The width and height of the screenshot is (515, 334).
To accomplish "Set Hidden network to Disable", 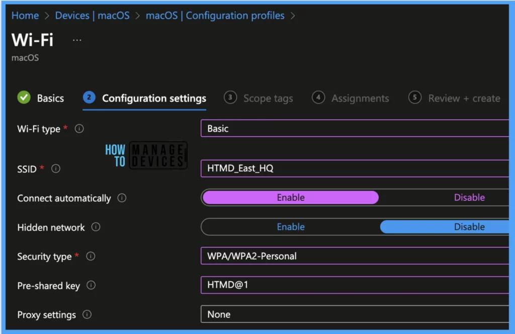I will click(x=469, y=227).
